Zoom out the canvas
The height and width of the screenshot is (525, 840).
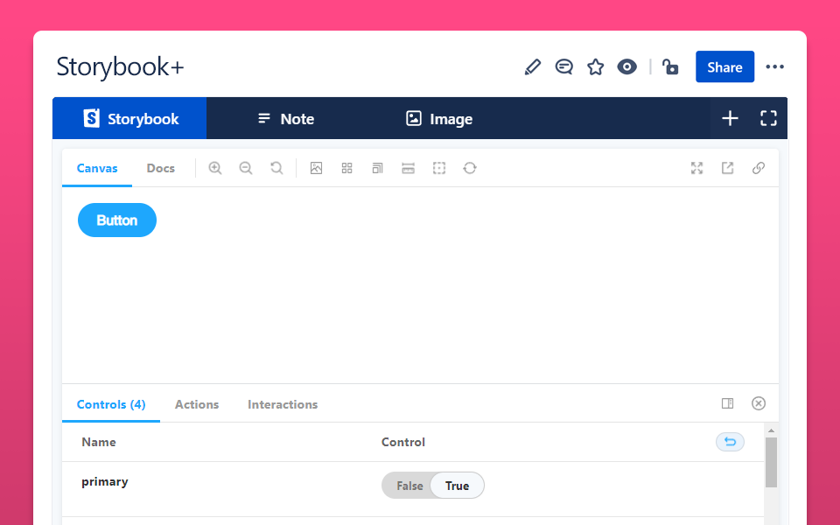[x=246, y=168]
